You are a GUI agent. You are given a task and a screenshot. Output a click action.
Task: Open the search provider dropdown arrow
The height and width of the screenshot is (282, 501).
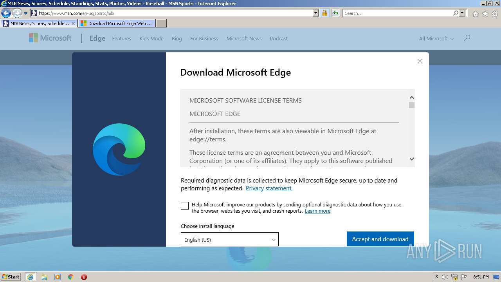click(462, 13)
